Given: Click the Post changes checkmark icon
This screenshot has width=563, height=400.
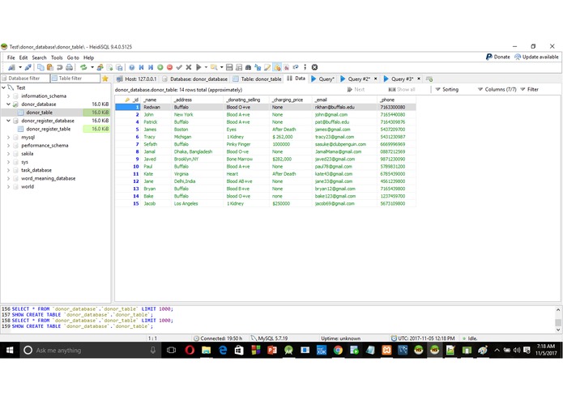Looking at the screenshot, I should 179,67.
